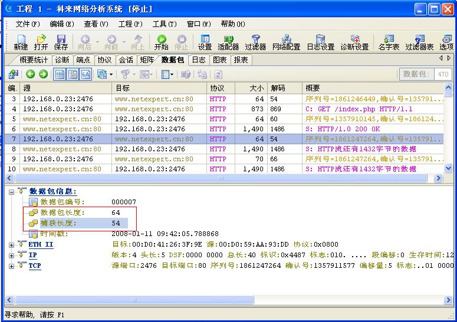Open the 适配器 (Adapter) settings icon

coord(228,42)
